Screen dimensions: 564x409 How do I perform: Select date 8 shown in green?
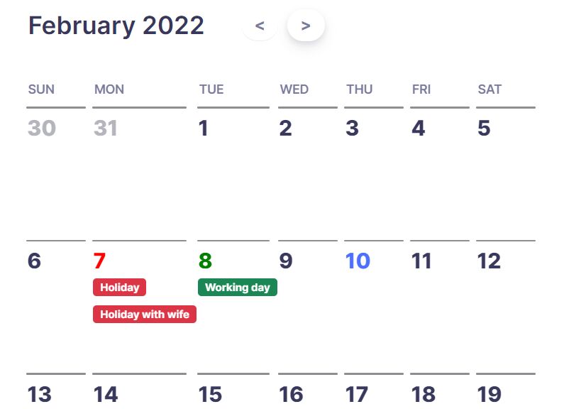point(205,261)
